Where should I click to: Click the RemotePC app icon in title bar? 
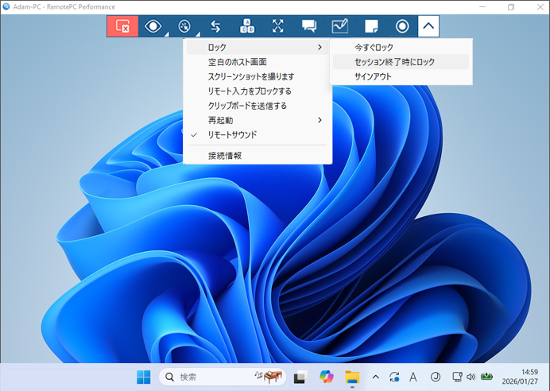click(6, 6)
